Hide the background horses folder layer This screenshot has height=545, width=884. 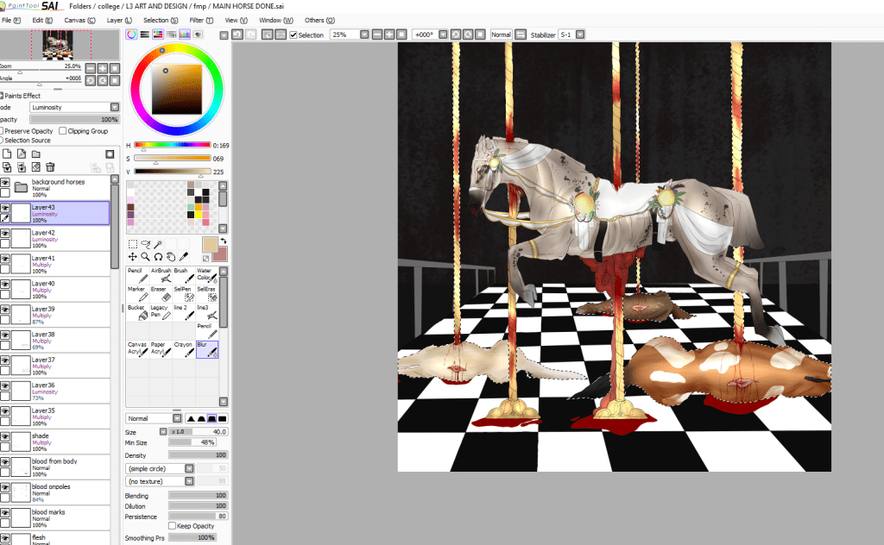click(x=5, y=183)
